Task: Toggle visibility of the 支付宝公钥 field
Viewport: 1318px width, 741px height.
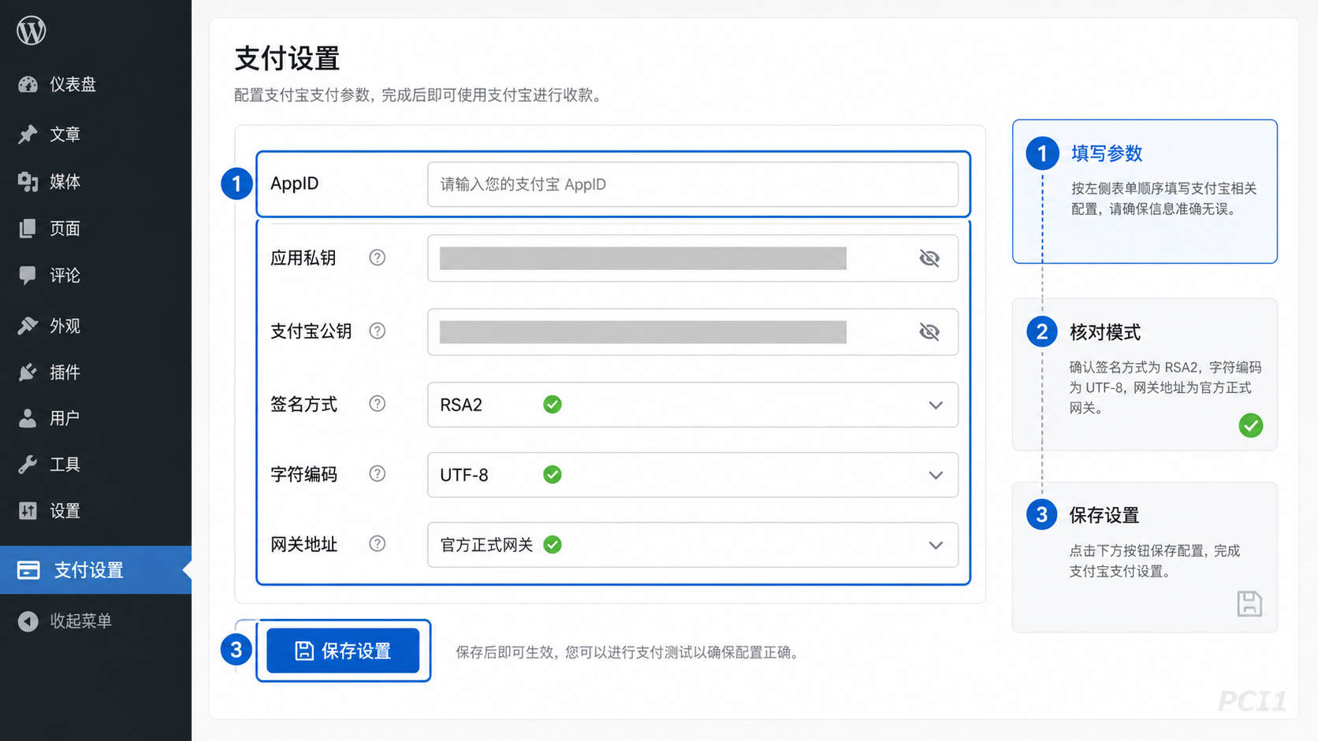Action: (929, 332)
